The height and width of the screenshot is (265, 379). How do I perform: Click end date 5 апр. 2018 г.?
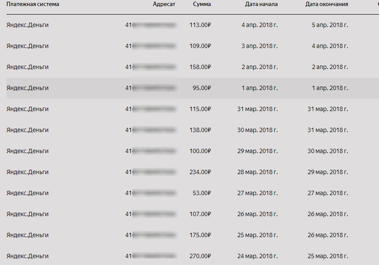[330, 25]
